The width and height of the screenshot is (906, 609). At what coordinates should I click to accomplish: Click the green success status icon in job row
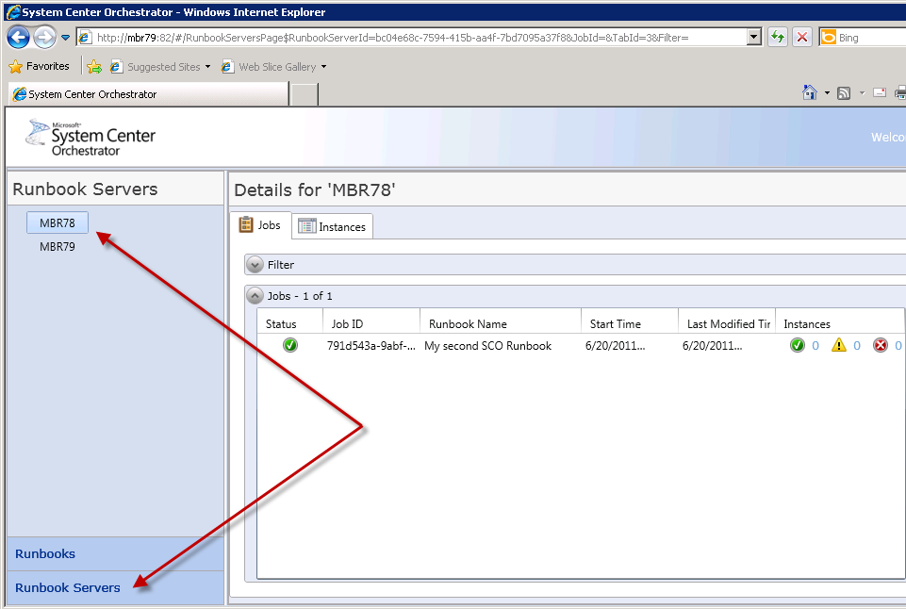[x=289, y=346]
